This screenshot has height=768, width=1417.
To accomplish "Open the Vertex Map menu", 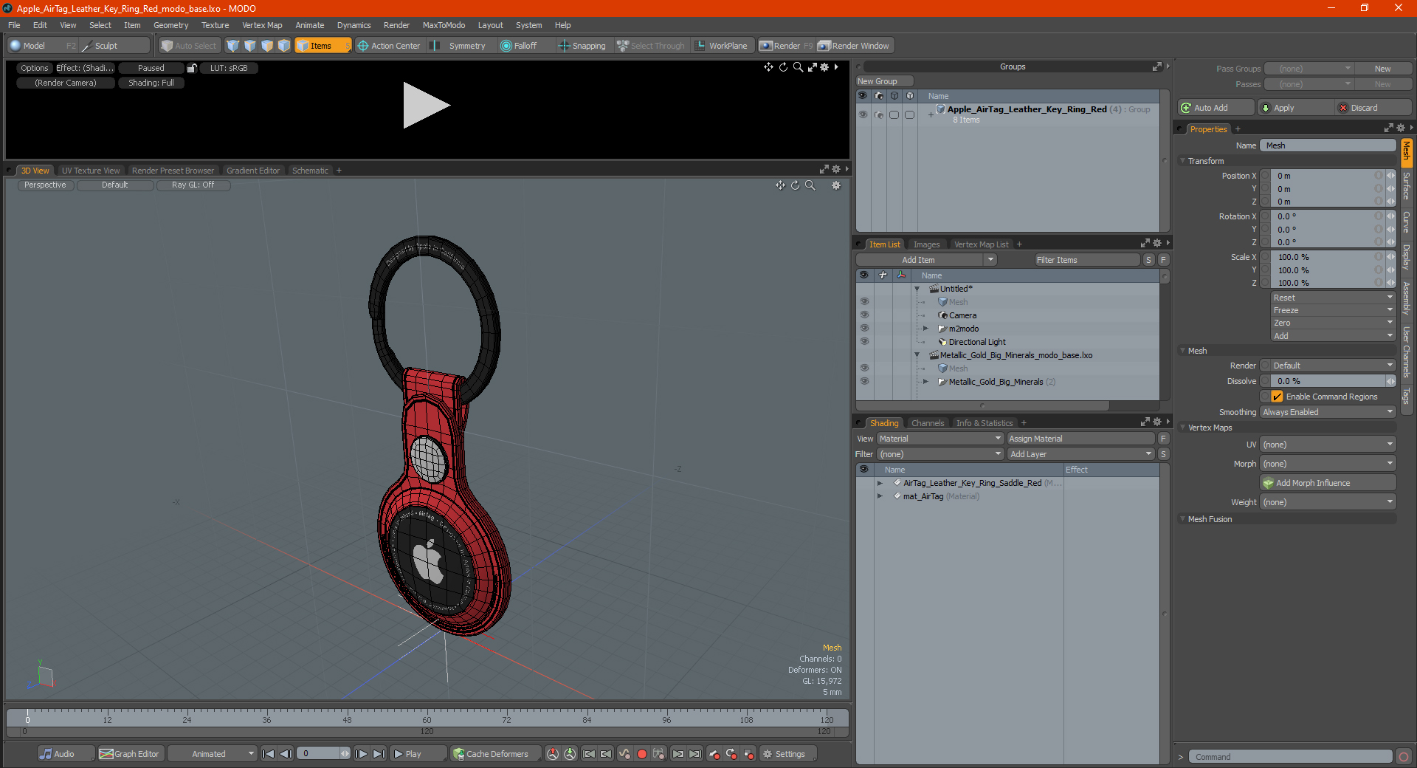I will 262,25.
